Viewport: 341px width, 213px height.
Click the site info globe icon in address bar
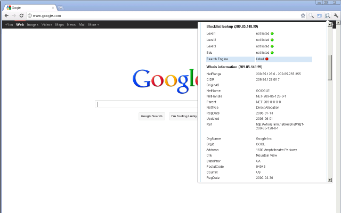tap(30, 15)
